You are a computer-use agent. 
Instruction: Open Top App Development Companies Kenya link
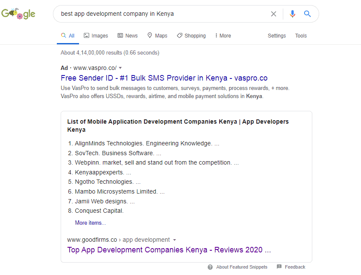click(169, 250)
